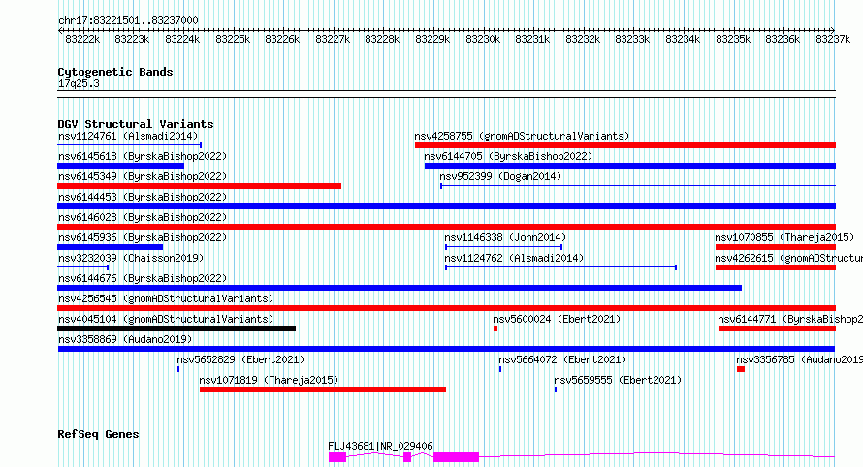Select the nsv6145936 blue variant bar

pyautogui.click(x=111, y=247)
